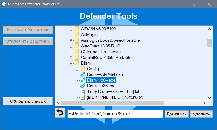Expand the Config subfolder node
The height and width of the screenshot is (130, 217).
[77, 69]
